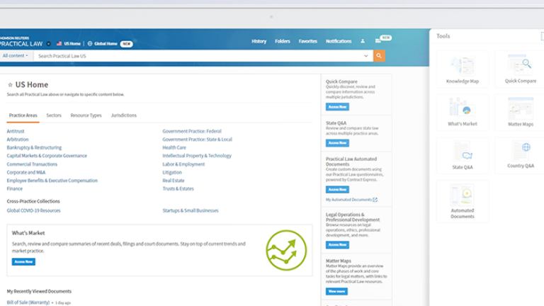Screen dimensions: 544x306
Task: Expand the search box history chevron
Action: (x=365, y=56)
